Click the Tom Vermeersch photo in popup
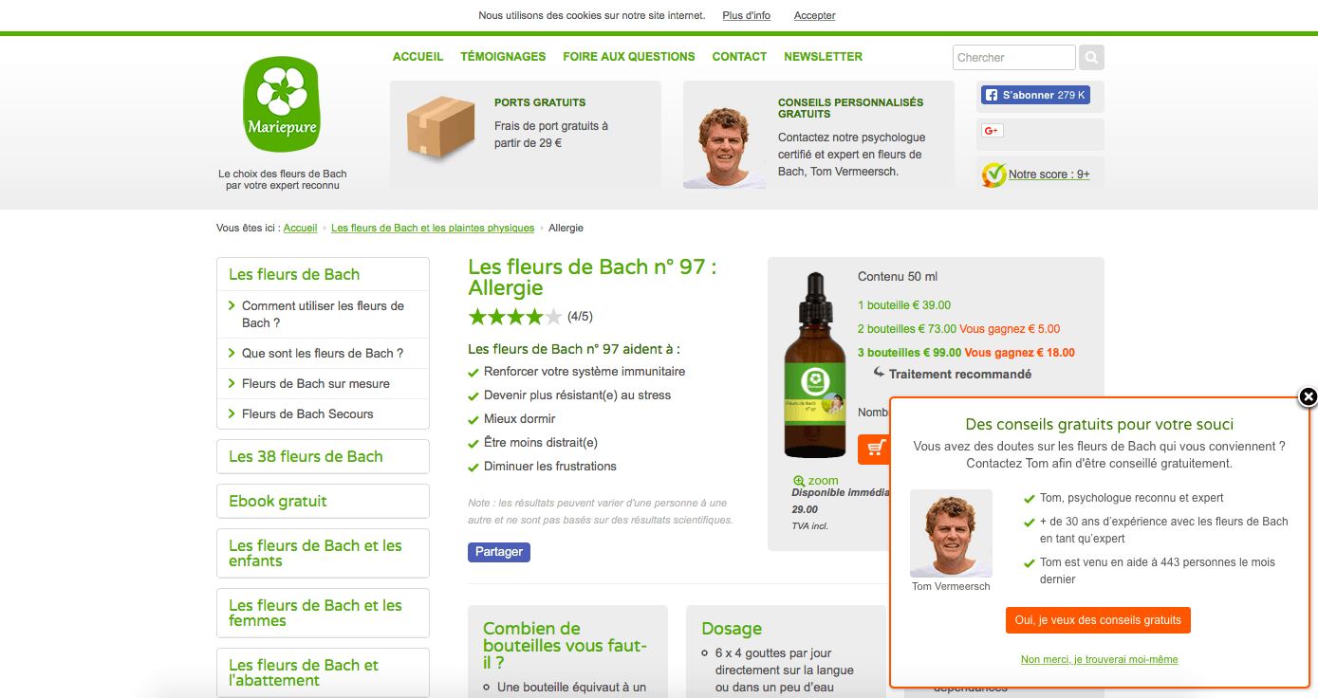1318x698 pixels. (x=950, y=533)
